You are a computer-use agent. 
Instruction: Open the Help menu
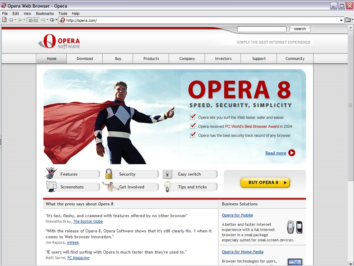tap(76, 14)
